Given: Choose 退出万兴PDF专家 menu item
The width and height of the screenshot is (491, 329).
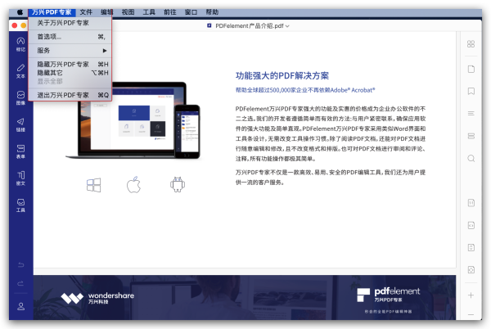Looking at the screenshot, I should (70, 95).
